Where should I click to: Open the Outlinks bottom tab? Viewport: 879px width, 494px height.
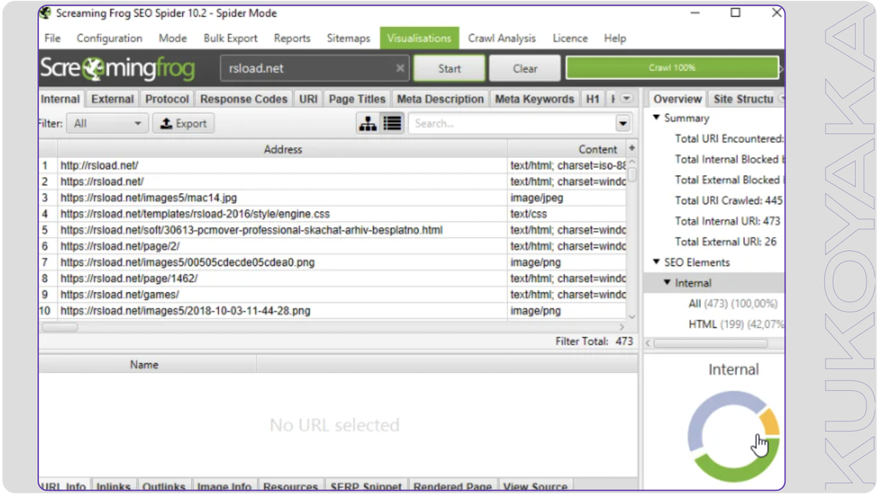[x=164, y=487]
